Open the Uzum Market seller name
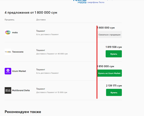 click(x=19, y=71)
